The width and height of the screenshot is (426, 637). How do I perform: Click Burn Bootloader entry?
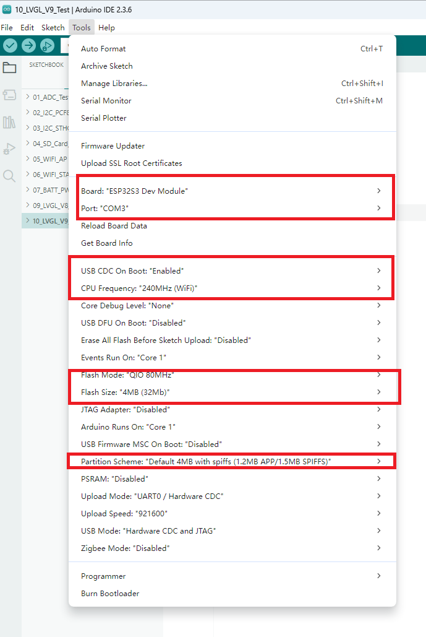232,594
